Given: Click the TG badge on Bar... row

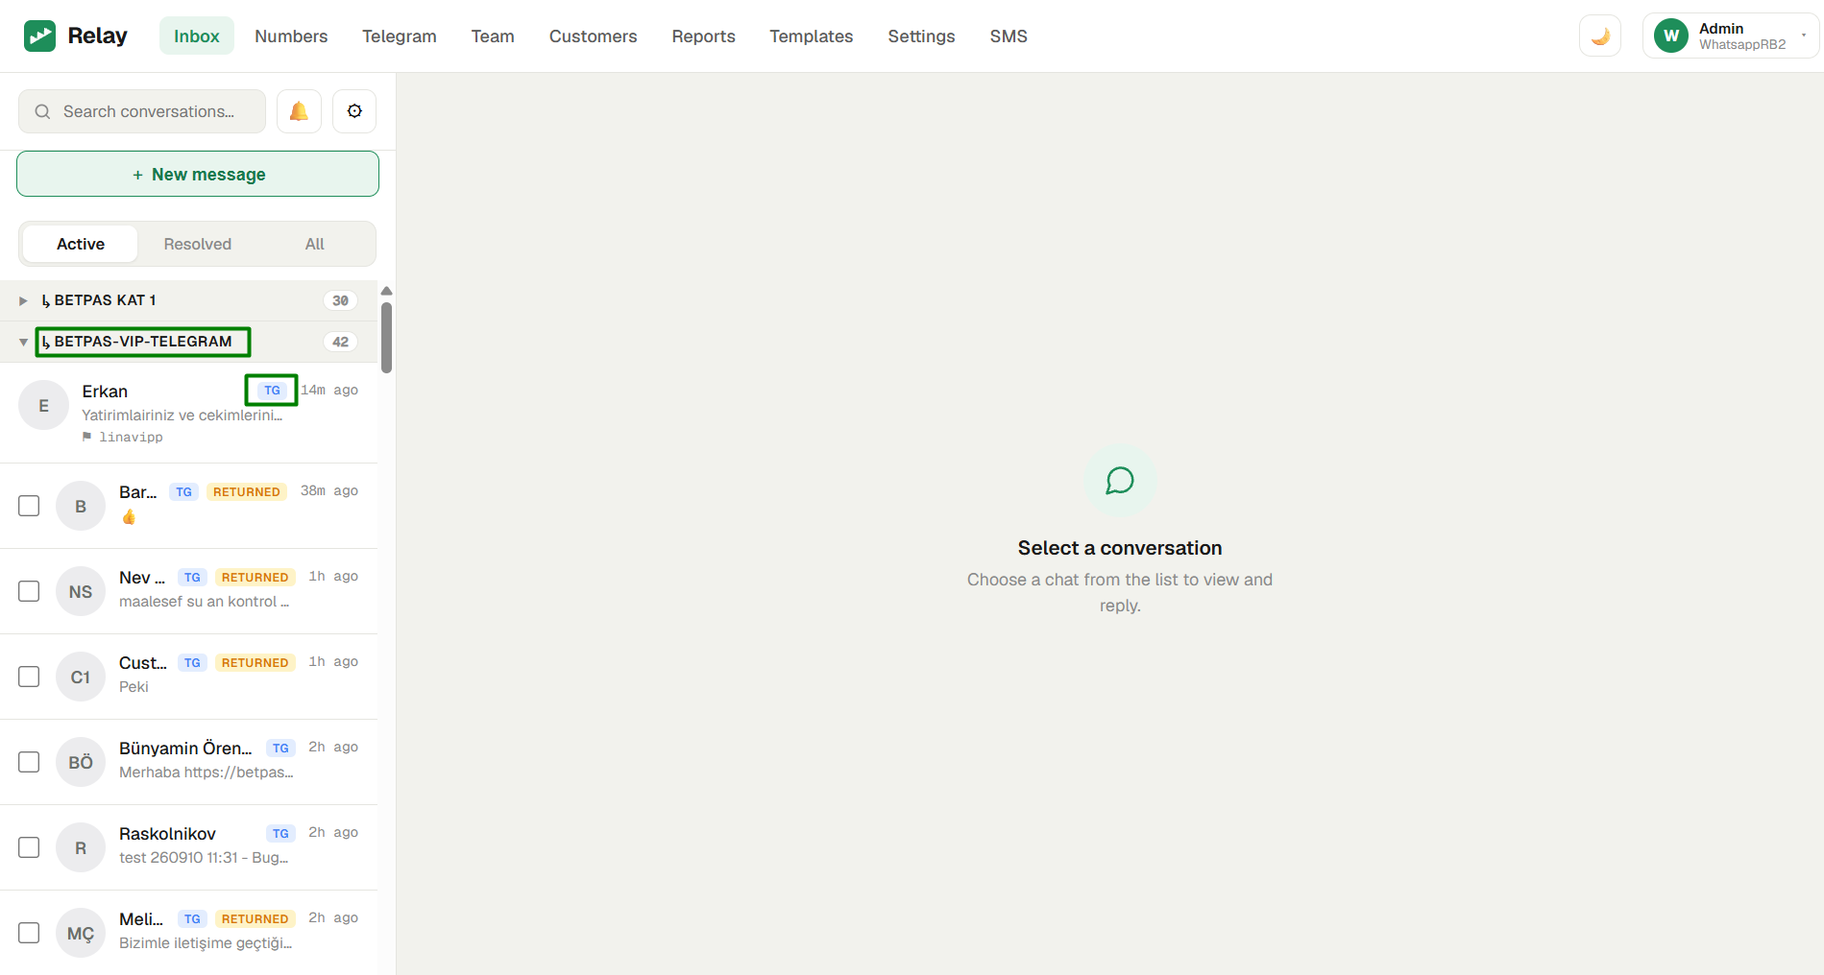Looking at the screenshot, I should 183,491.
